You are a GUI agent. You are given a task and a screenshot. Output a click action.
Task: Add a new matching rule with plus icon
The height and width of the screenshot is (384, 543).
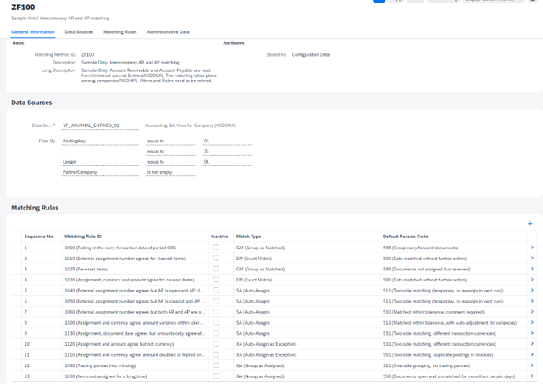point(529,224)
